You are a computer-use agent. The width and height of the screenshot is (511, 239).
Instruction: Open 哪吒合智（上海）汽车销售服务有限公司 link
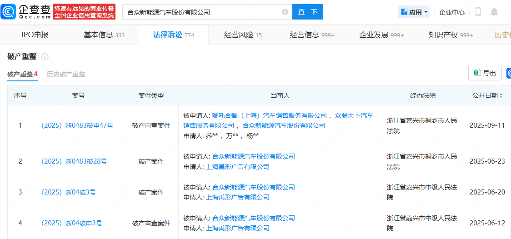[269, 115]
